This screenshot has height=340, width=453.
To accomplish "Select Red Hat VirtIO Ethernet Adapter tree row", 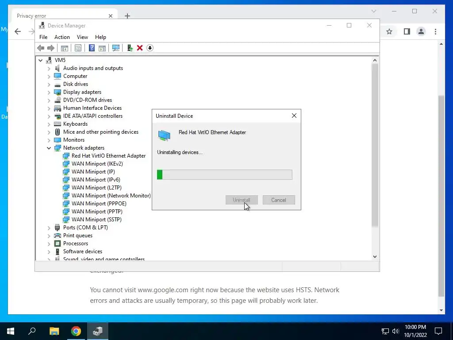I will (104, 156).
